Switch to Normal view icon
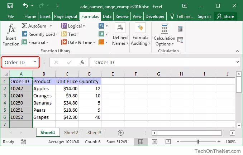The height and width of the screenshot is (155, 243). [140, 141]
